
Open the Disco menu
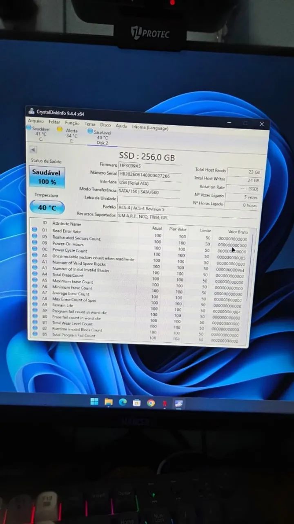(x=105, y=125)
